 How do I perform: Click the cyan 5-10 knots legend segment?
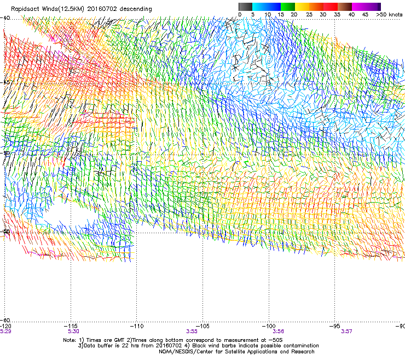259,7
